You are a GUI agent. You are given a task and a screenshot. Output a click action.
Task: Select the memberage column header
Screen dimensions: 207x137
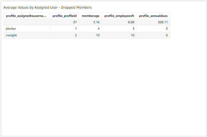(x=90, y=16)
